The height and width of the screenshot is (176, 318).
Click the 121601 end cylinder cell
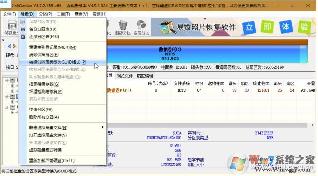coord(263,90)
